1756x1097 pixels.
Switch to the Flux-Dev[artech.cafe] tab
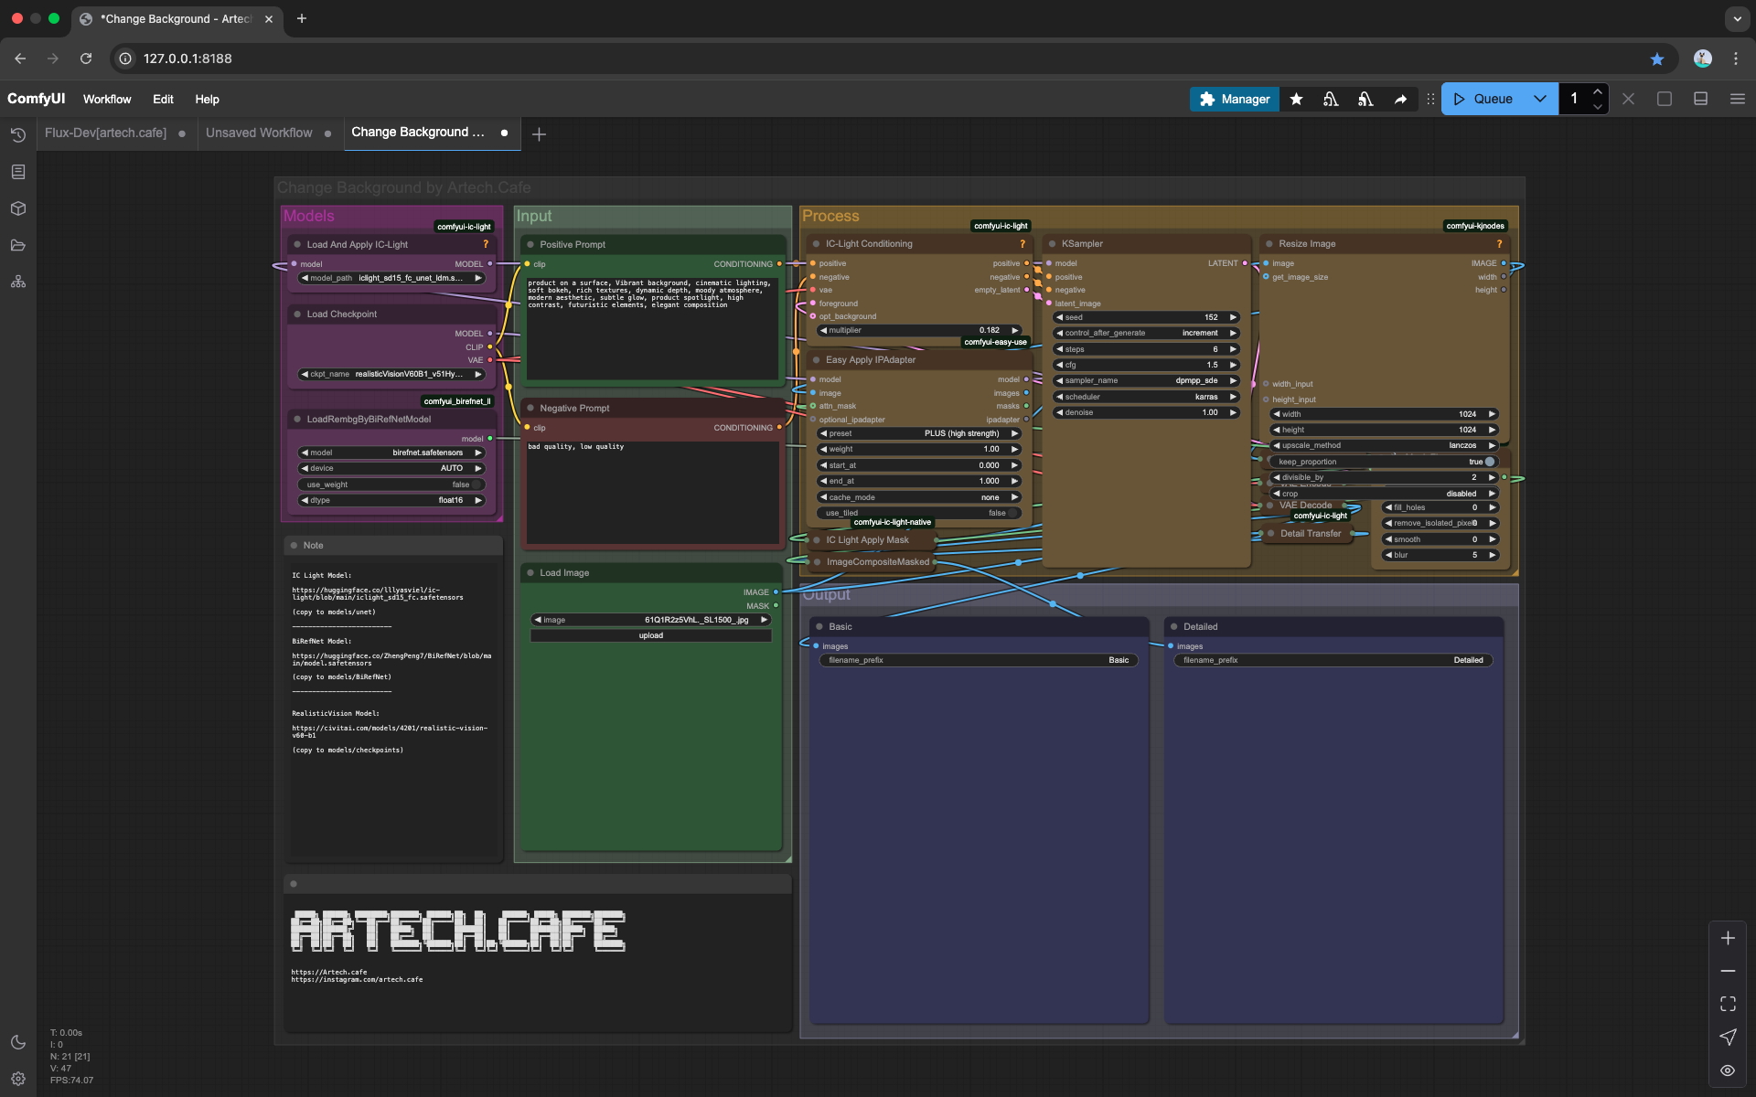(105, 133)
